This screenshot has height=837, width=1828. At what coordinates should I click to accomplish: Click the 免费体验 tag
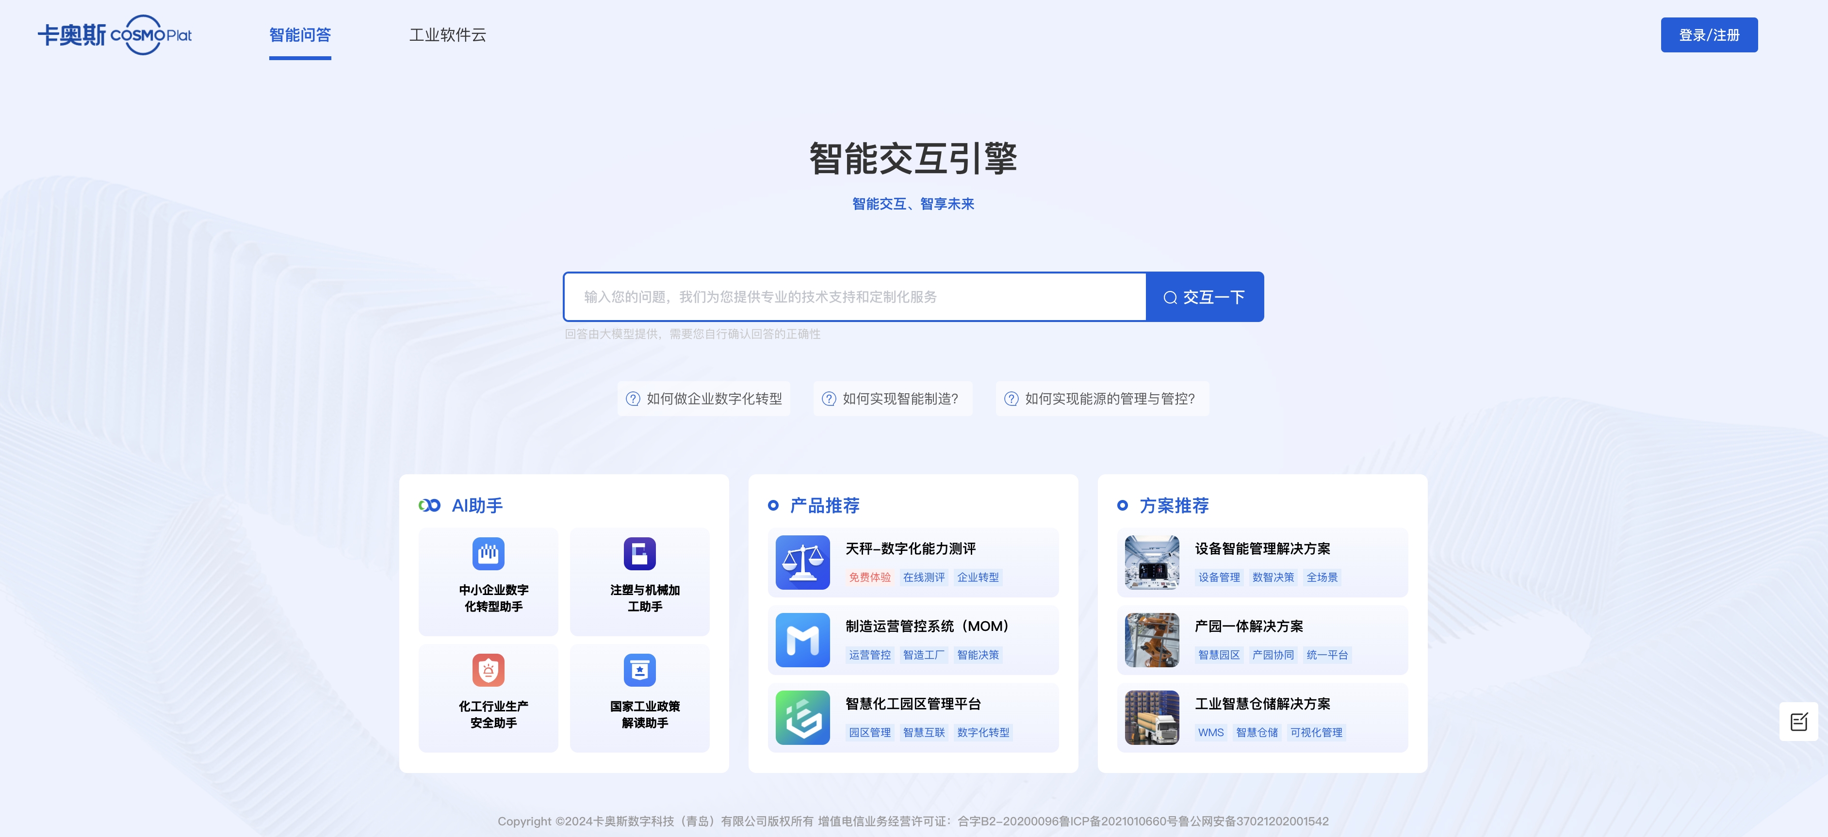tap(869, 578)
